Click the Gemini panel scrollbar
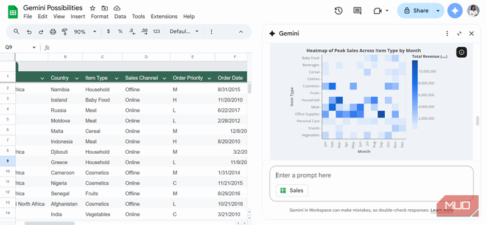 [478, 121]
